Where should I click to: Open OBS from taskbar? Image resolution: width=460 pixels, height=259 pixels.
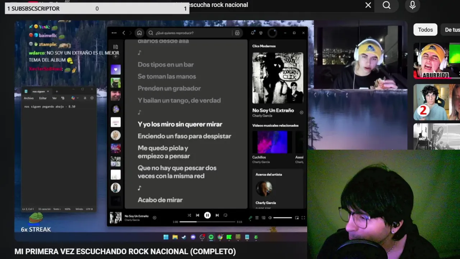point(202,237)
